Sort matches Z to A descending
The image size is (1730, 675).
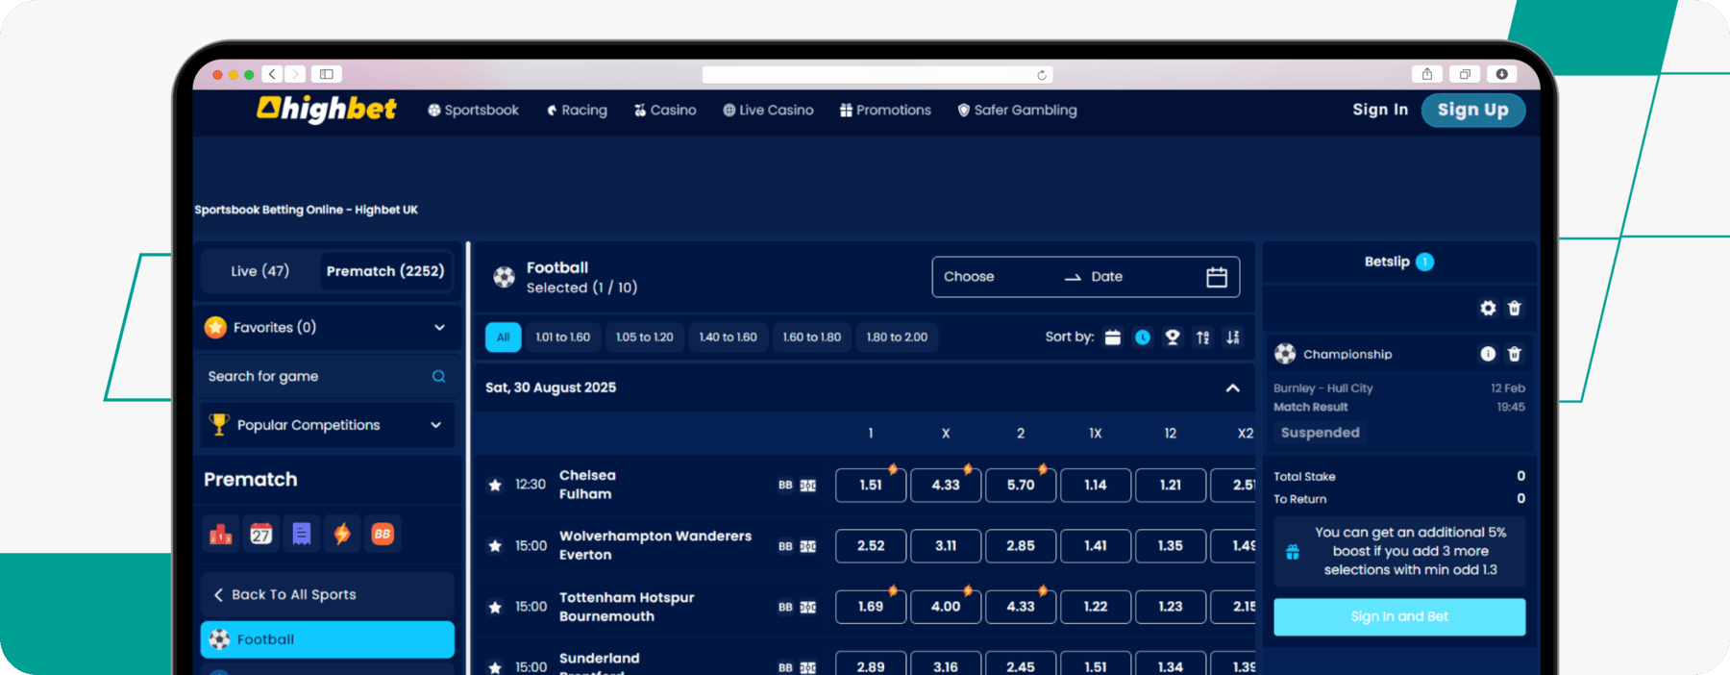click(x=1232, y=337)
